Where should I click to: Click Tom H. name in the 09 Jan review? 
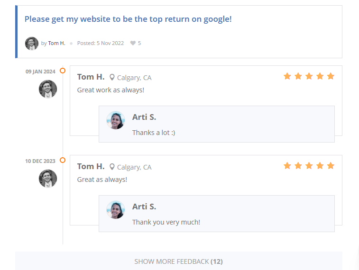click(x=91, y=77)
